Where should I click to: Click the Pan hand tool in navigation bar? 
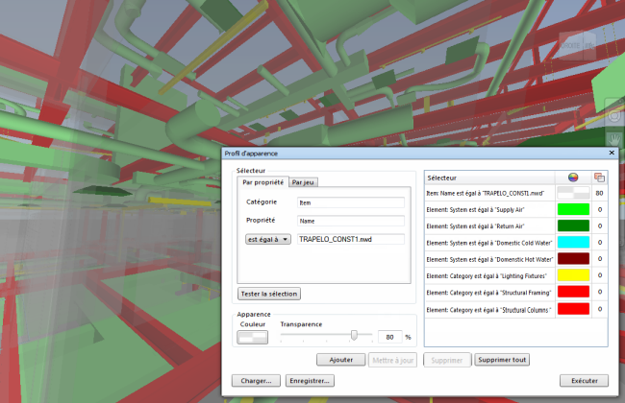[x=615, y=140]
